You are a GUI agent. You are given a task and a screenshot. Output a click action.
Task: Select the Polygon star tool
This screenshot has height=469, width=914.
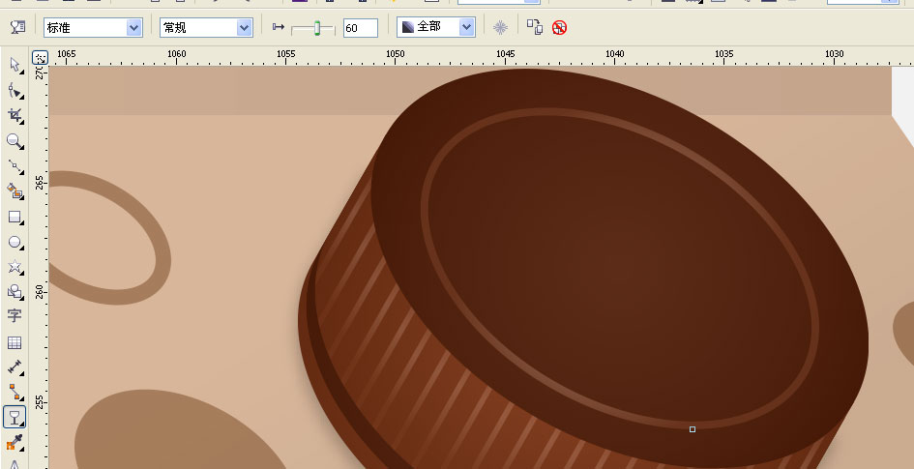point(15,267)
